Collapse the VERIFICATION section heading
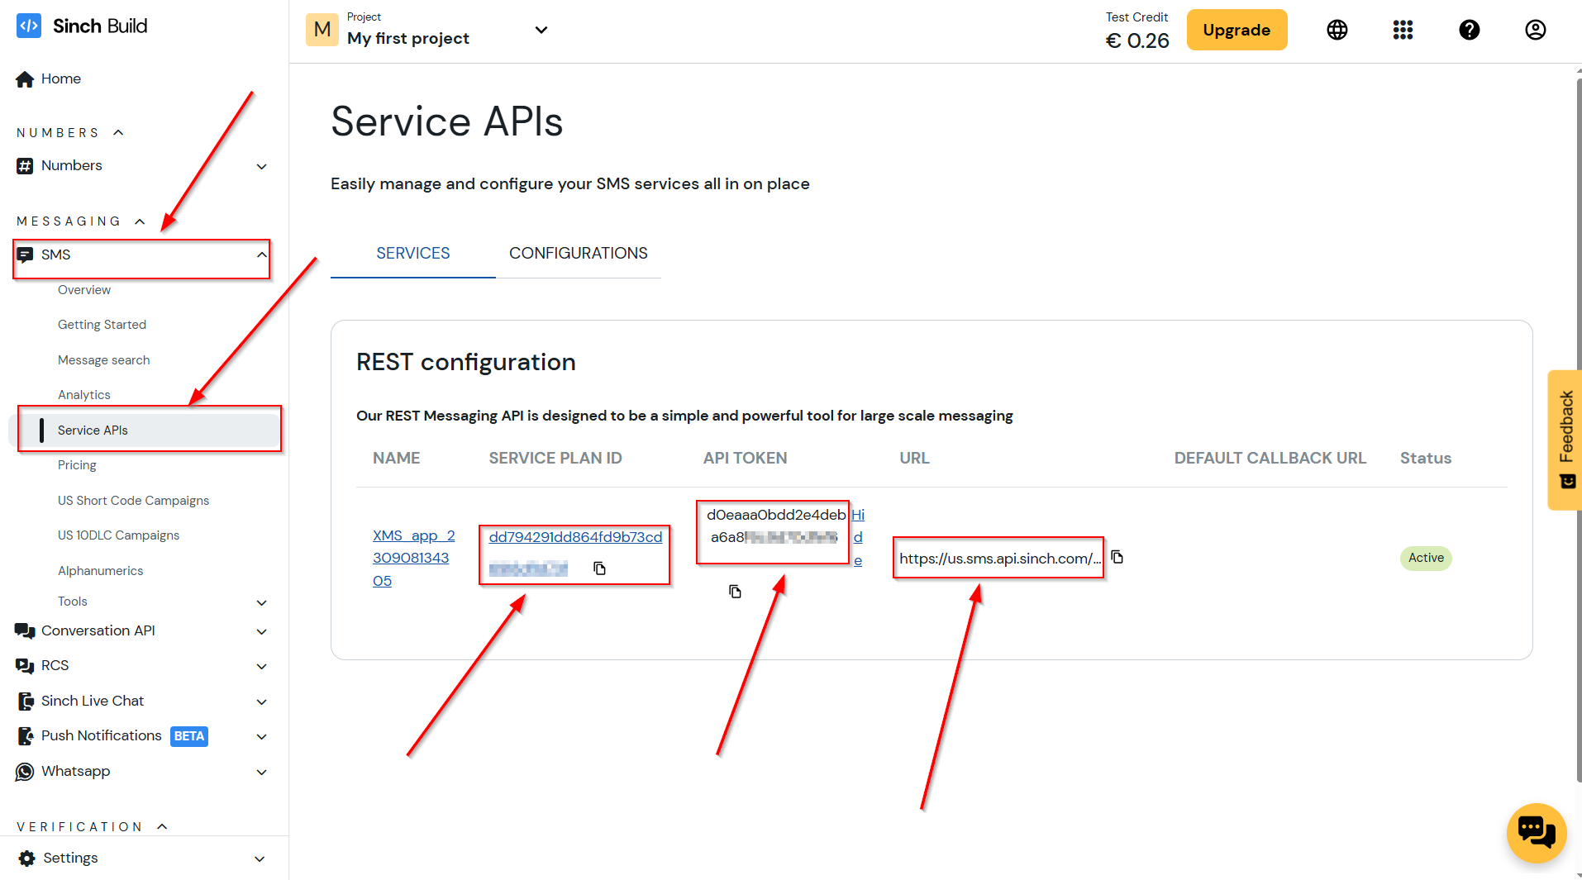This screenshot has height=880, width=1582. click(92, 826)
